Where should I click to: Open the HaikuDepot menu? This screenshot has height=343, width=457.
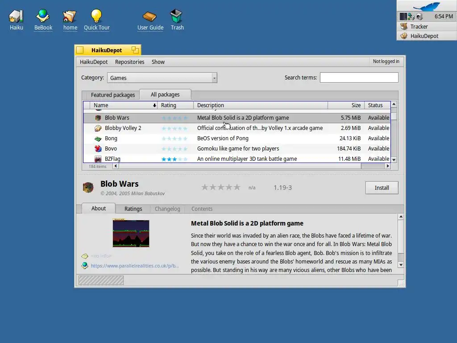(94, 62)
